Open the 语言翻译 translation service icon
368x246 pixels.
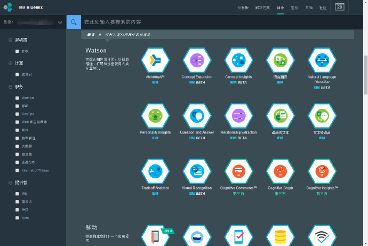click(280, 60)
